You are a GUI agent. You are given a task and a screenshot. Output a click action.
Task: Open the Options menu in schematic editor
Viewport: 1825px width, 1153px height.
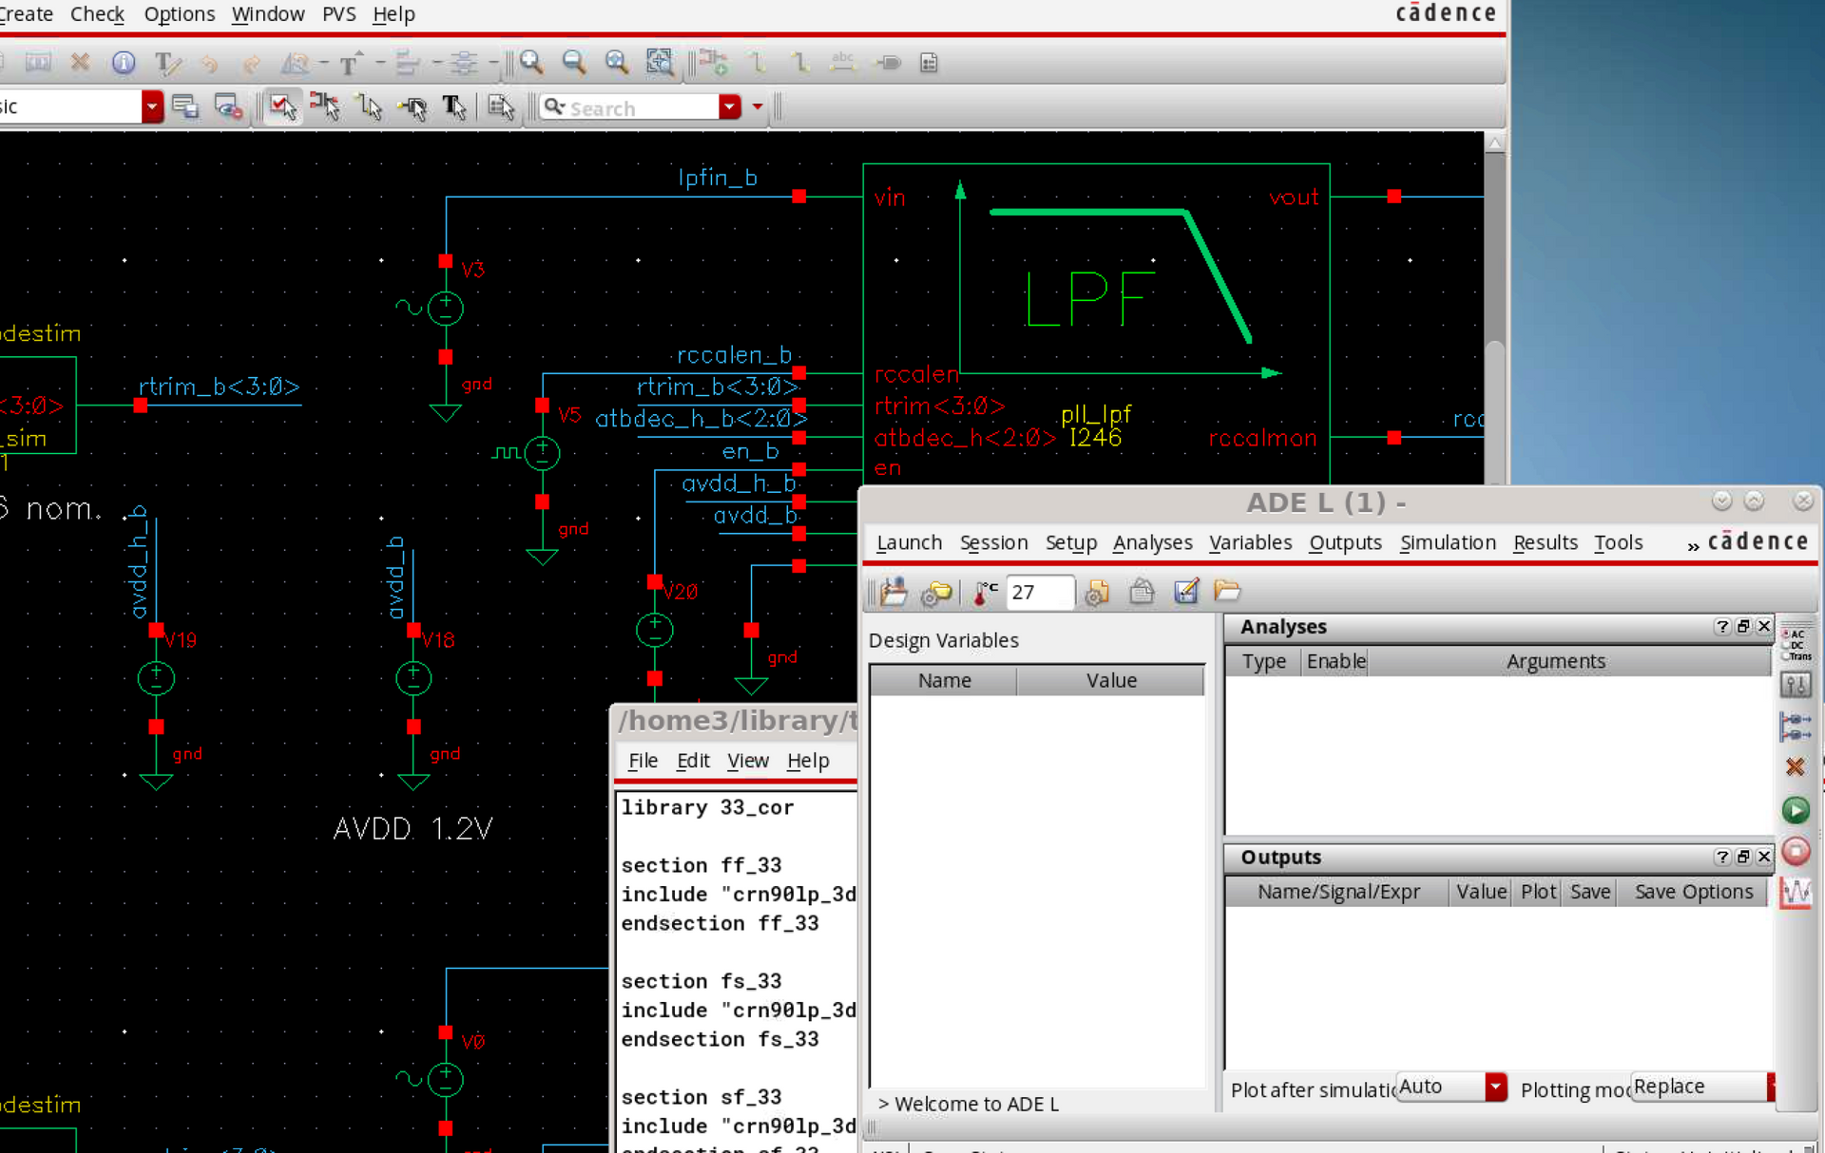click(179, 14)
